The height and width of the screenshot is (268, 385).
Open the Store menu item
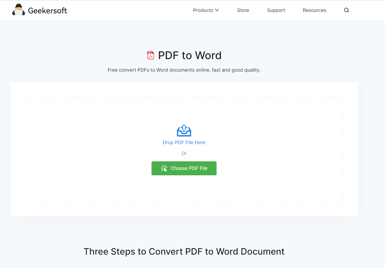(243, 10)
